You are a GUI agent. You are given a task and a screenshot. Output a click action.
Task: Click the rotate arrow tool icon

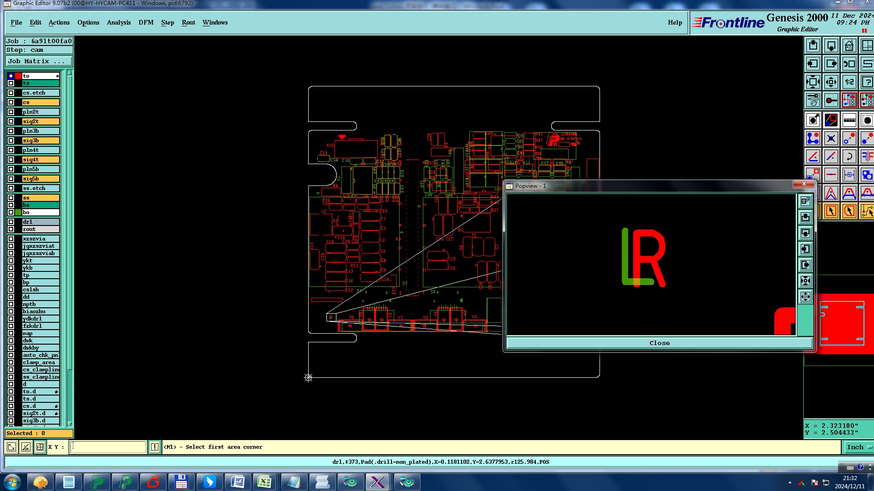pyautogui.click(x=849, y=156)
